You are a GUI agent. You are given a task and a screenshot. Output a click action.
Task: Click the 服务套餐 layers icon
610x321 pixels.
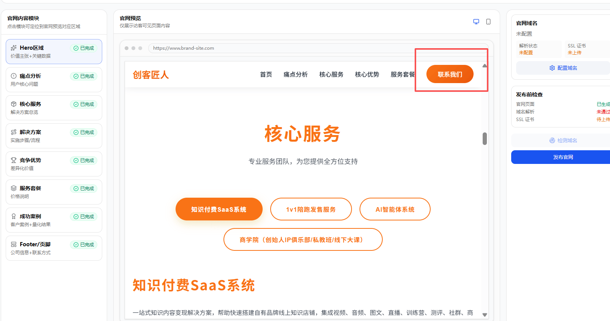click(14, 188)
